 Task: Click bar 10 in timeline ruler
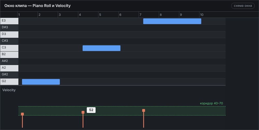[209, 15]
